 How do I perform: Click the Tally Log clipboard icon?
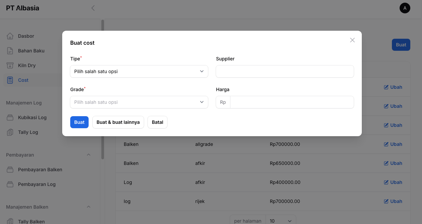[x=10, y=132]
